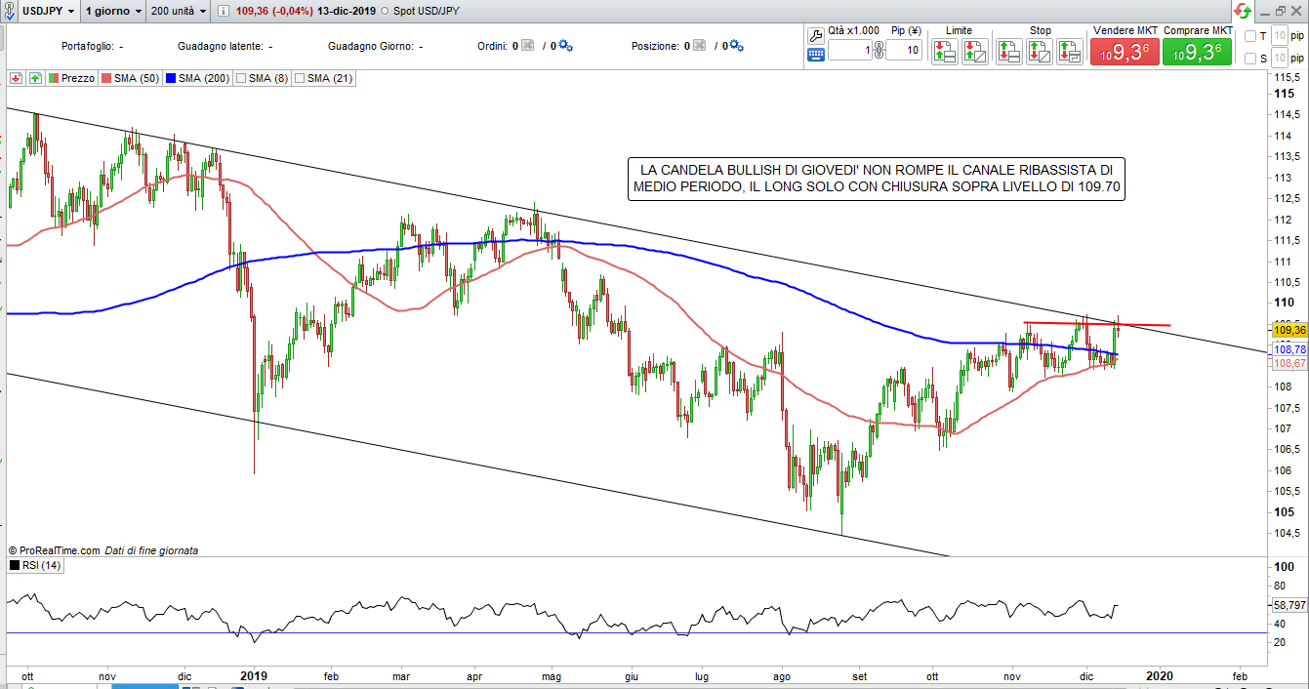Open the Posizione settings gear icon
The width and height of the screenshot is (1309, 689).
(x=736, y=46)
